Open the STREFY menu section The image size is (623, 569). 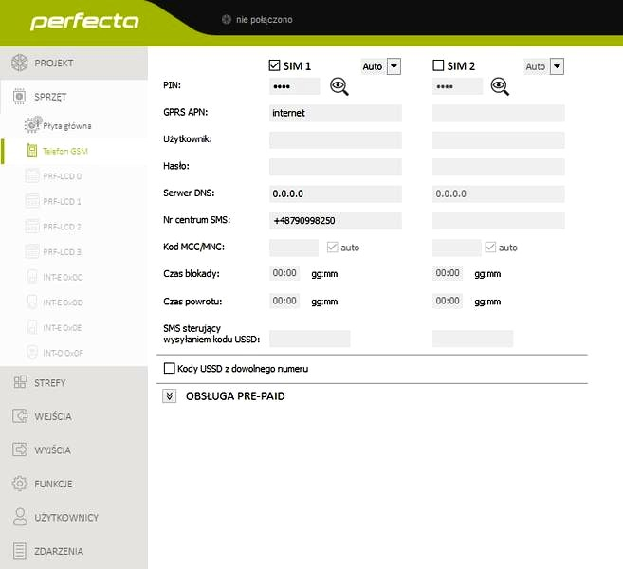74,382
